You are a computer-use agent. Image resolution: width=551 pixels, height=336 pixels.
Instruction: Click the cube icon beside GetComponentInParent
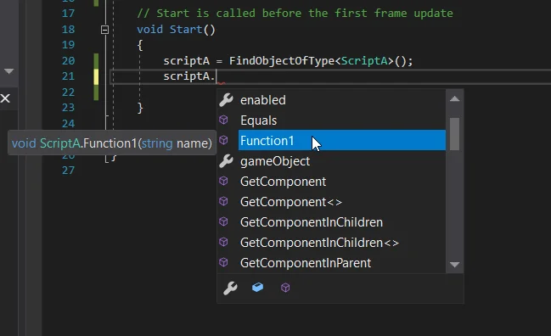tap(223, 263)
